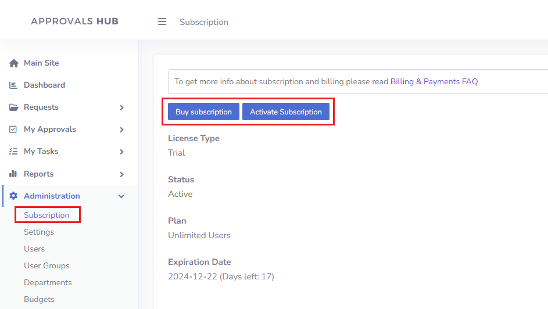Click the My Tasks list icon
This screenshot has height=309, width=548.
point(13,151)
